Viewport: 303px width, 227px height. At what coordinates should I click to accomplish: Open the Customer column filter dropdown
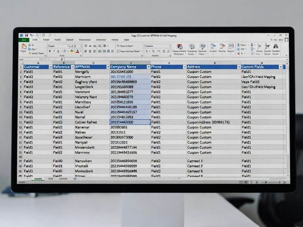(51, 67)
